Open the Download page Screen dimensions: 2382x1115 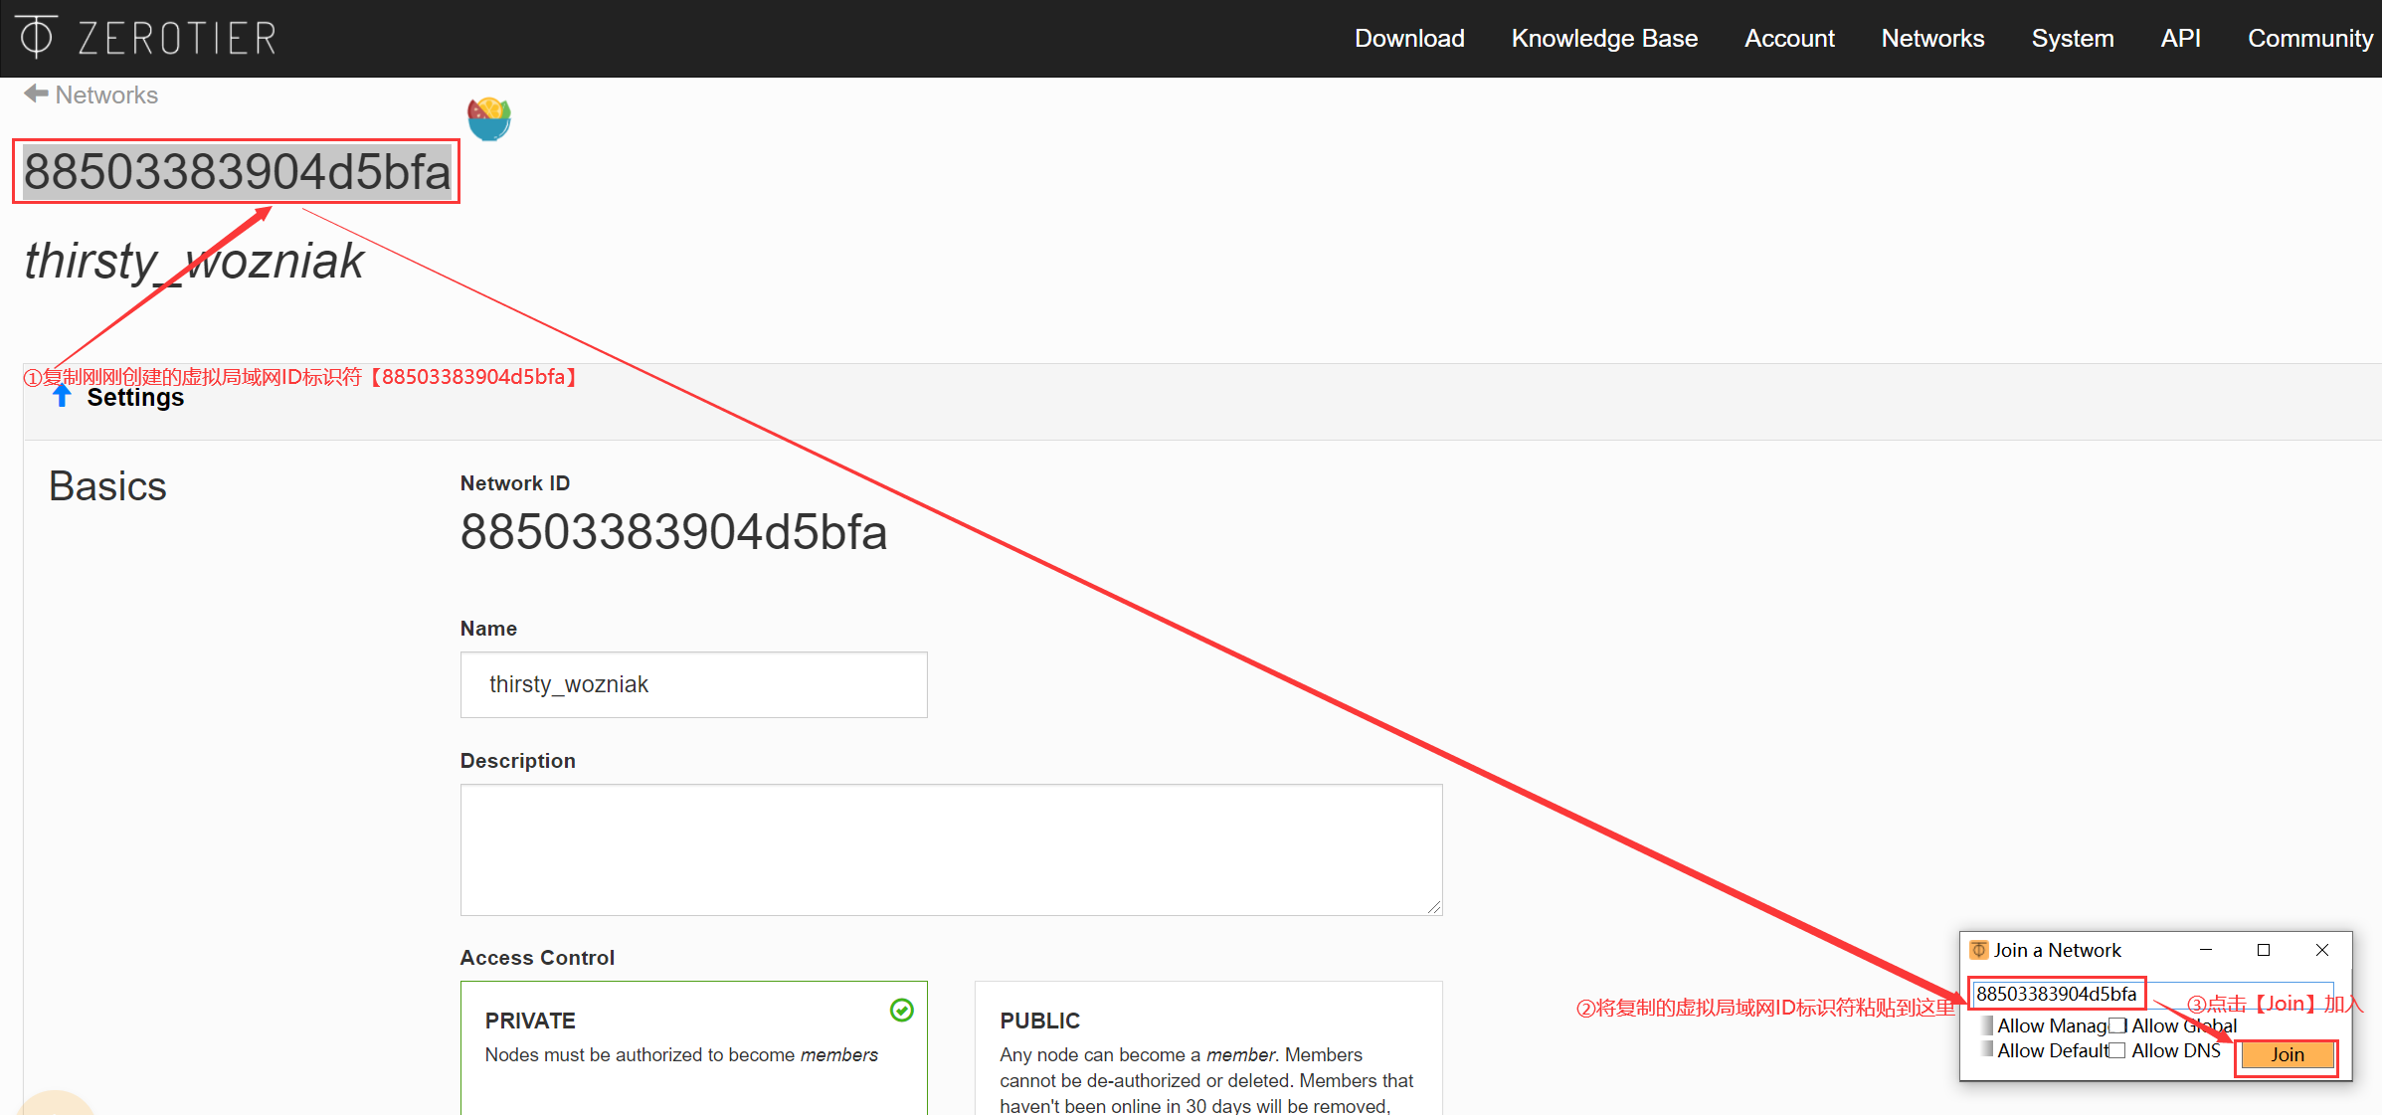point(1409,38)
